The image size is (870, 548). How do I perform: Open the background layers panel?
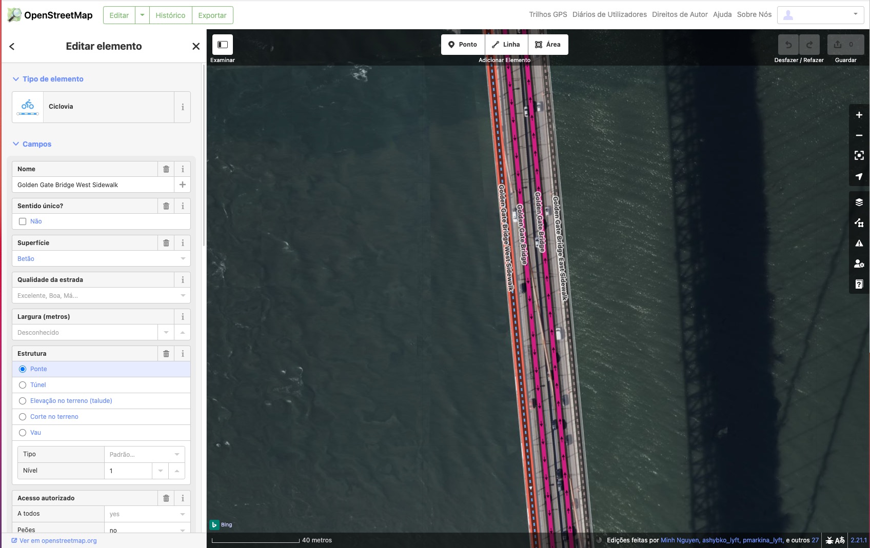859,202
